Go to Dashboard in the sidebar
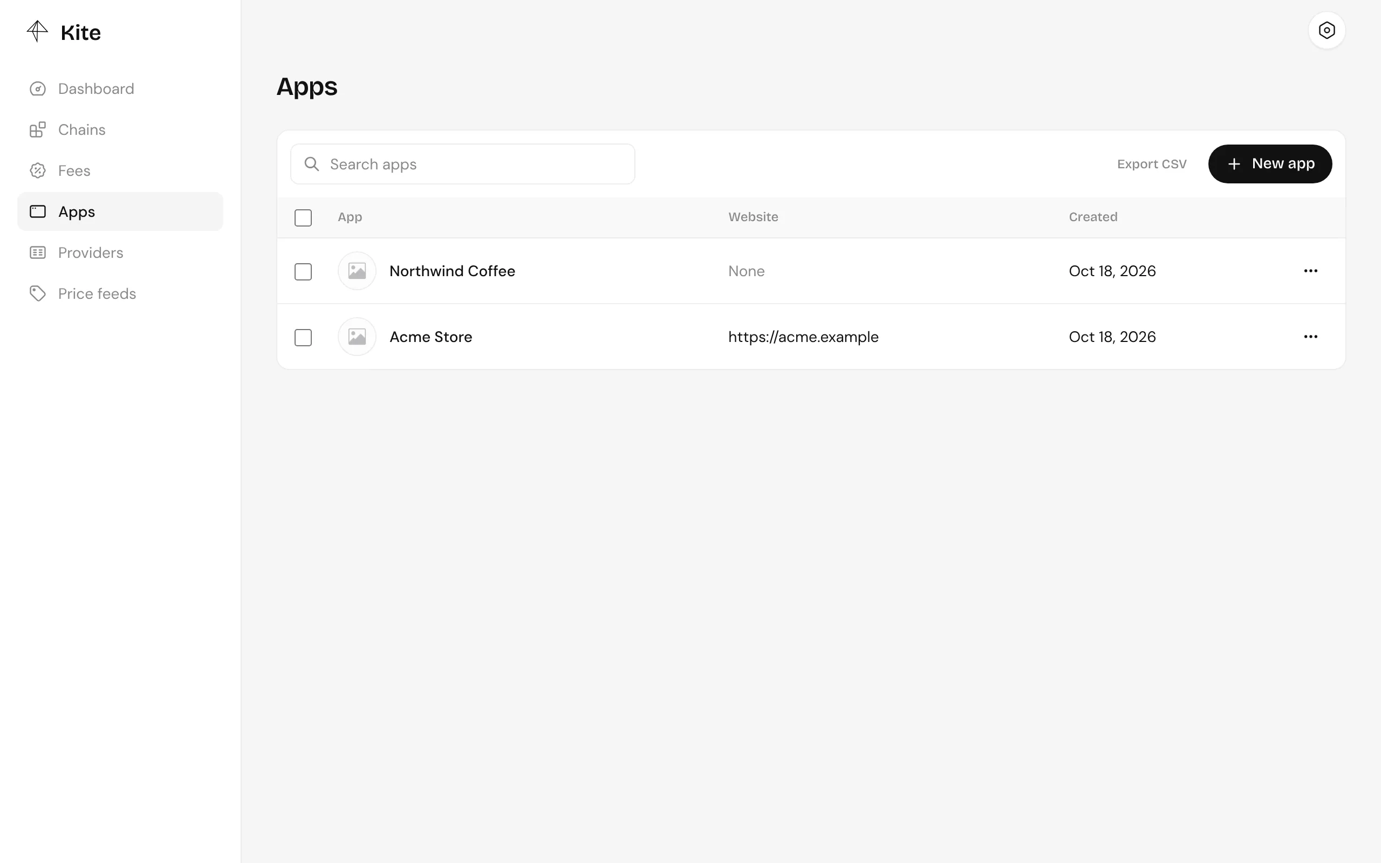Image resolution: width=1381 pixels, height=863 pixels. 120,89
